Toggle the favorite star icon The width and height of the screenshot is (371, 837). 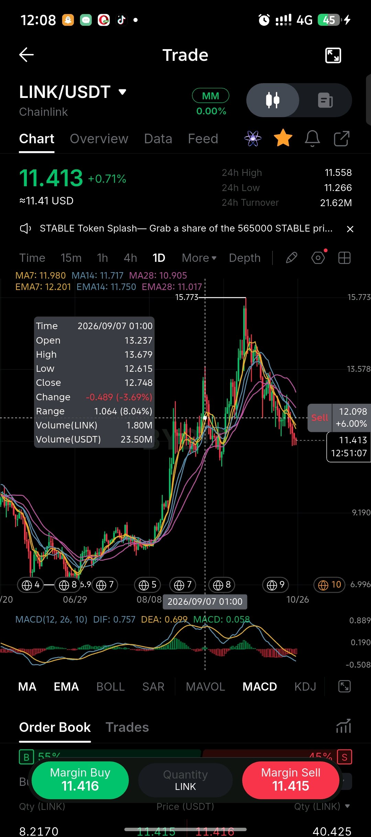point(283,138)
